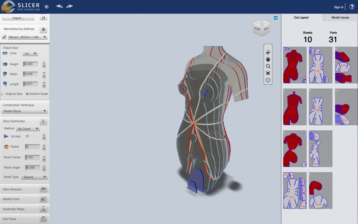This screenshot has width=358, height=224.
Task: Open the help question mark icon
Action: [352, 7]
